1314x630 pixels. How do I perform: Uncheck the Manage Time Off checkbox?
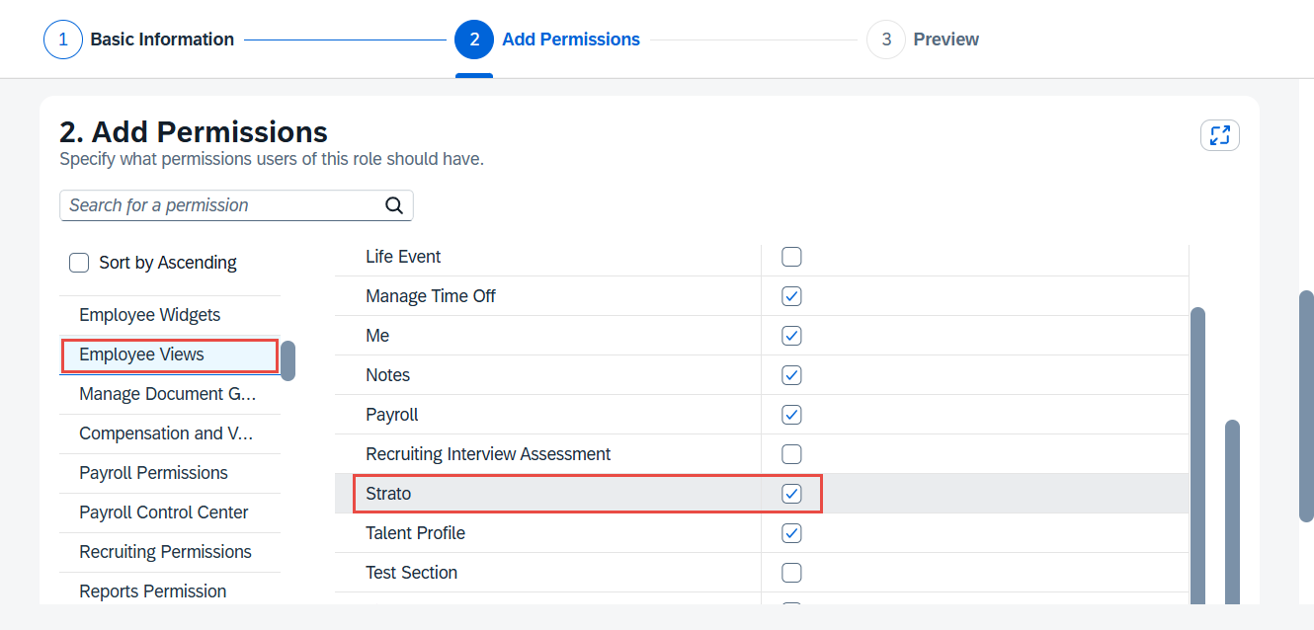click(x=791, y=296)
